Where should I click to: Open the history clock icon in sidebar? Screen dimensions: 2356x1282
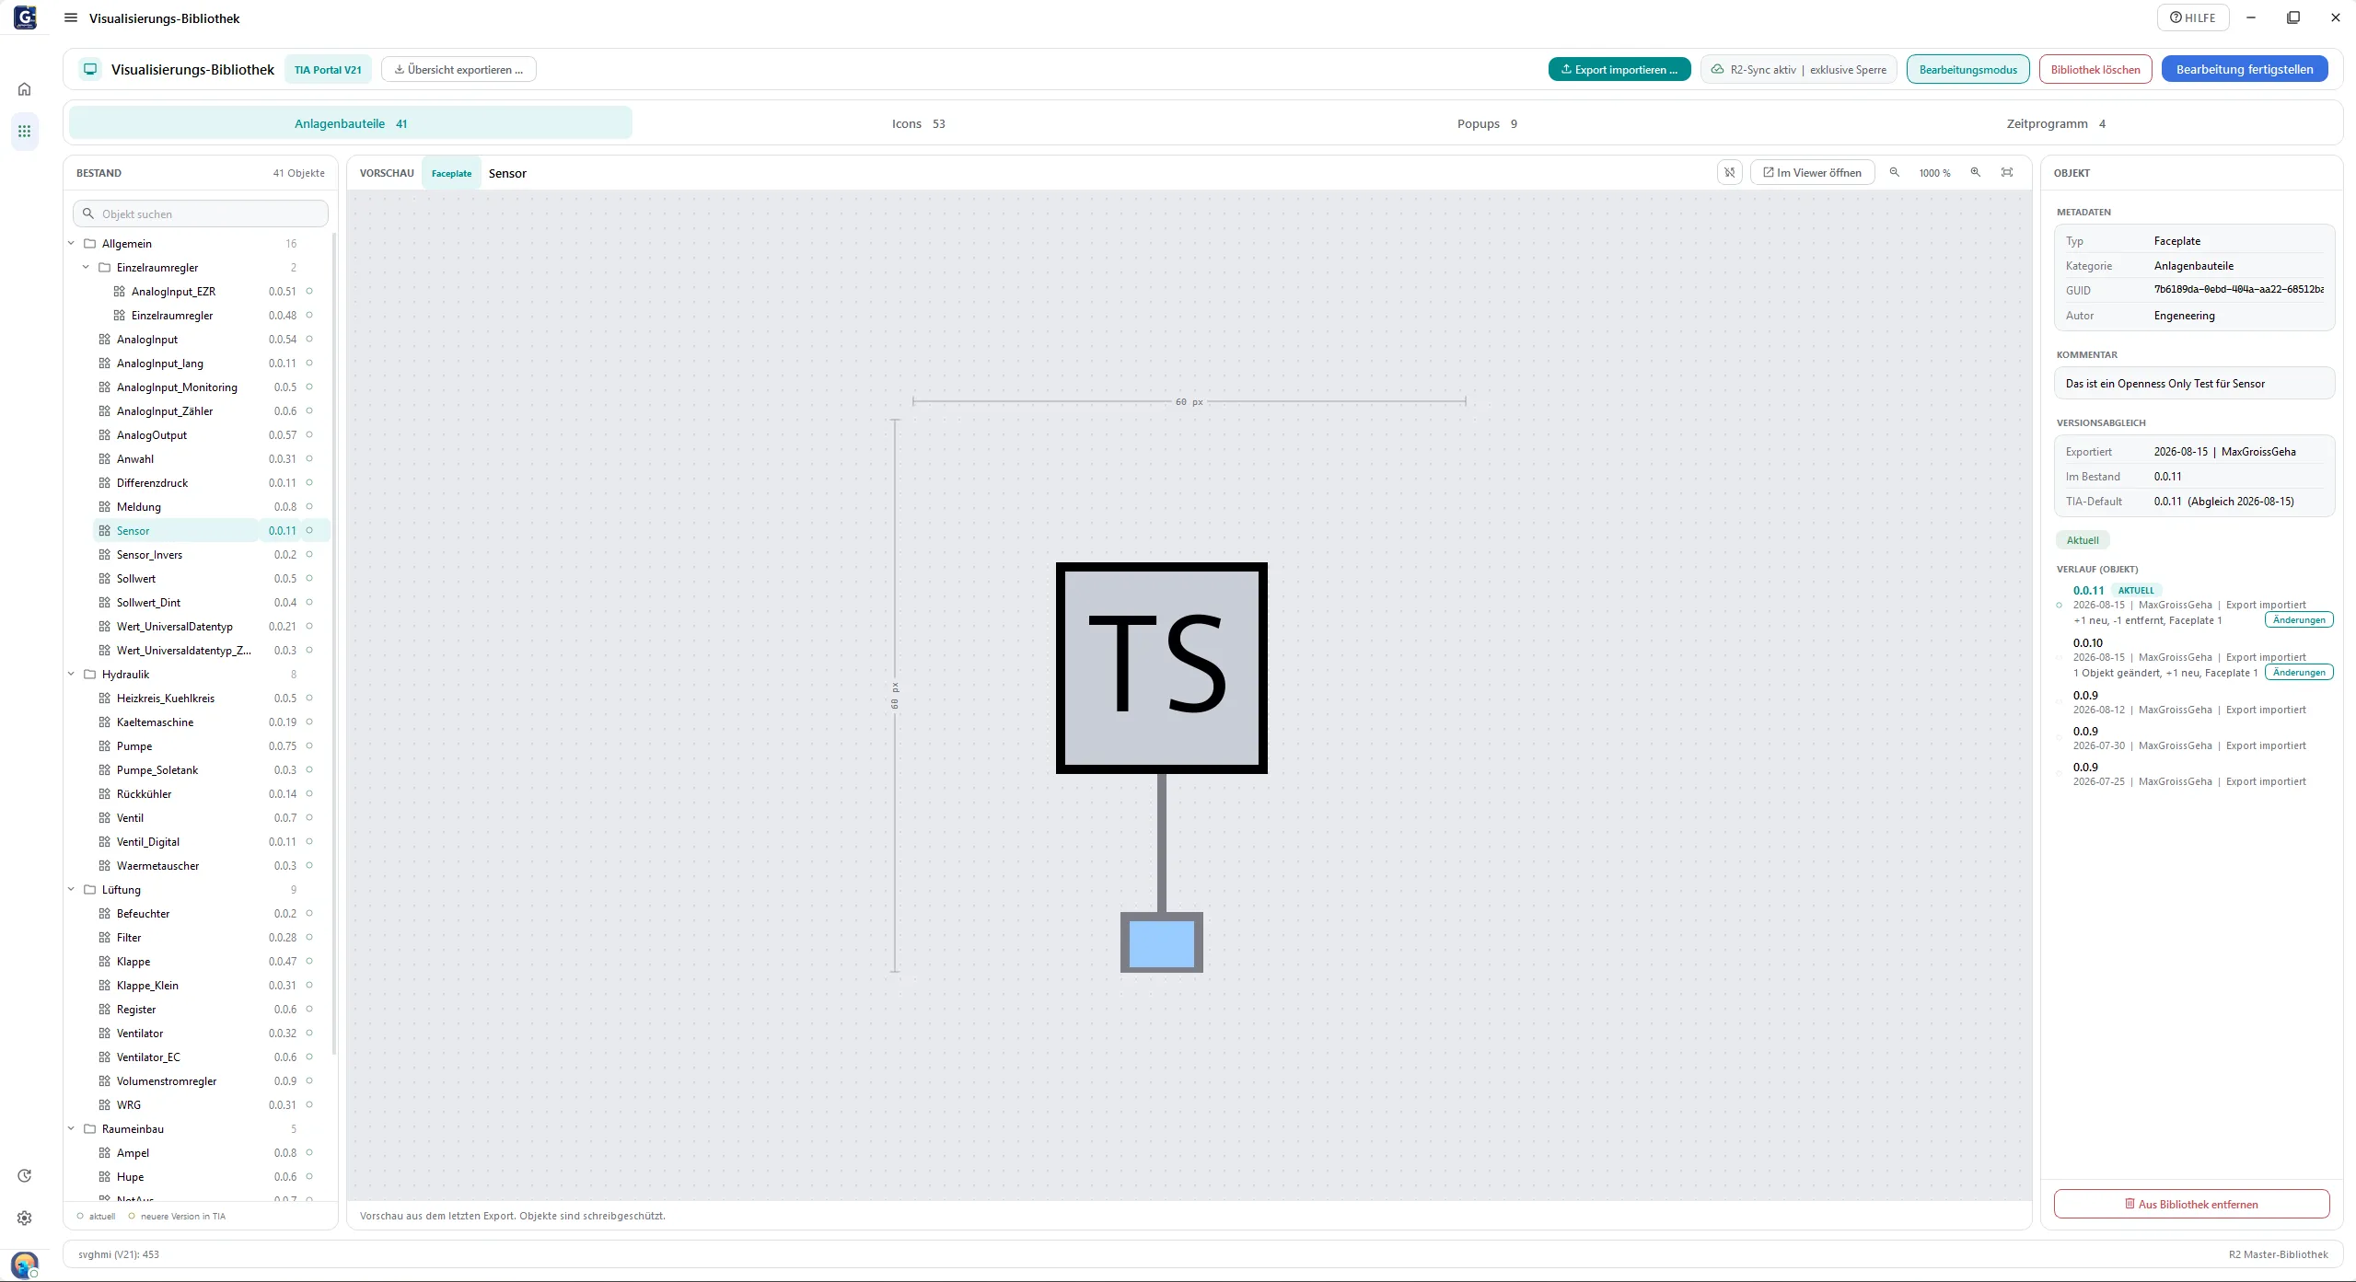click(25, 1176)
